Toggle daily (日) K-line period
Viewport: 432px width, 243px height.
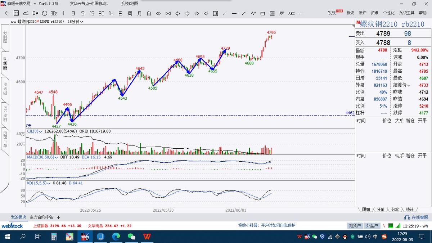coord(120,13)
